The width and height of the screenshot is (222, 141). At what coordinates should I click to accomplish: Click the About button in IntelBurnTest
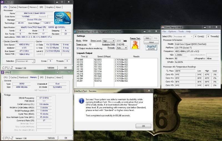[151, 42]
